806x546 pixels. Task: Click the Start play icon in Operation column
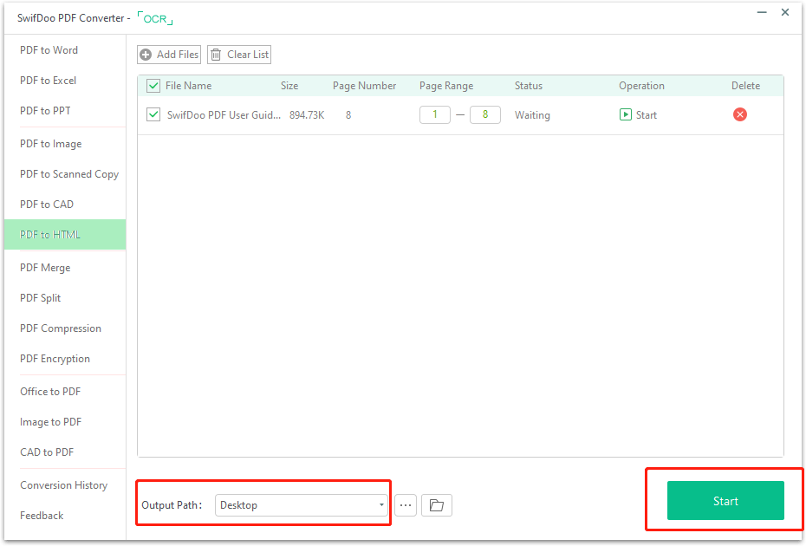tap(626, 114)
